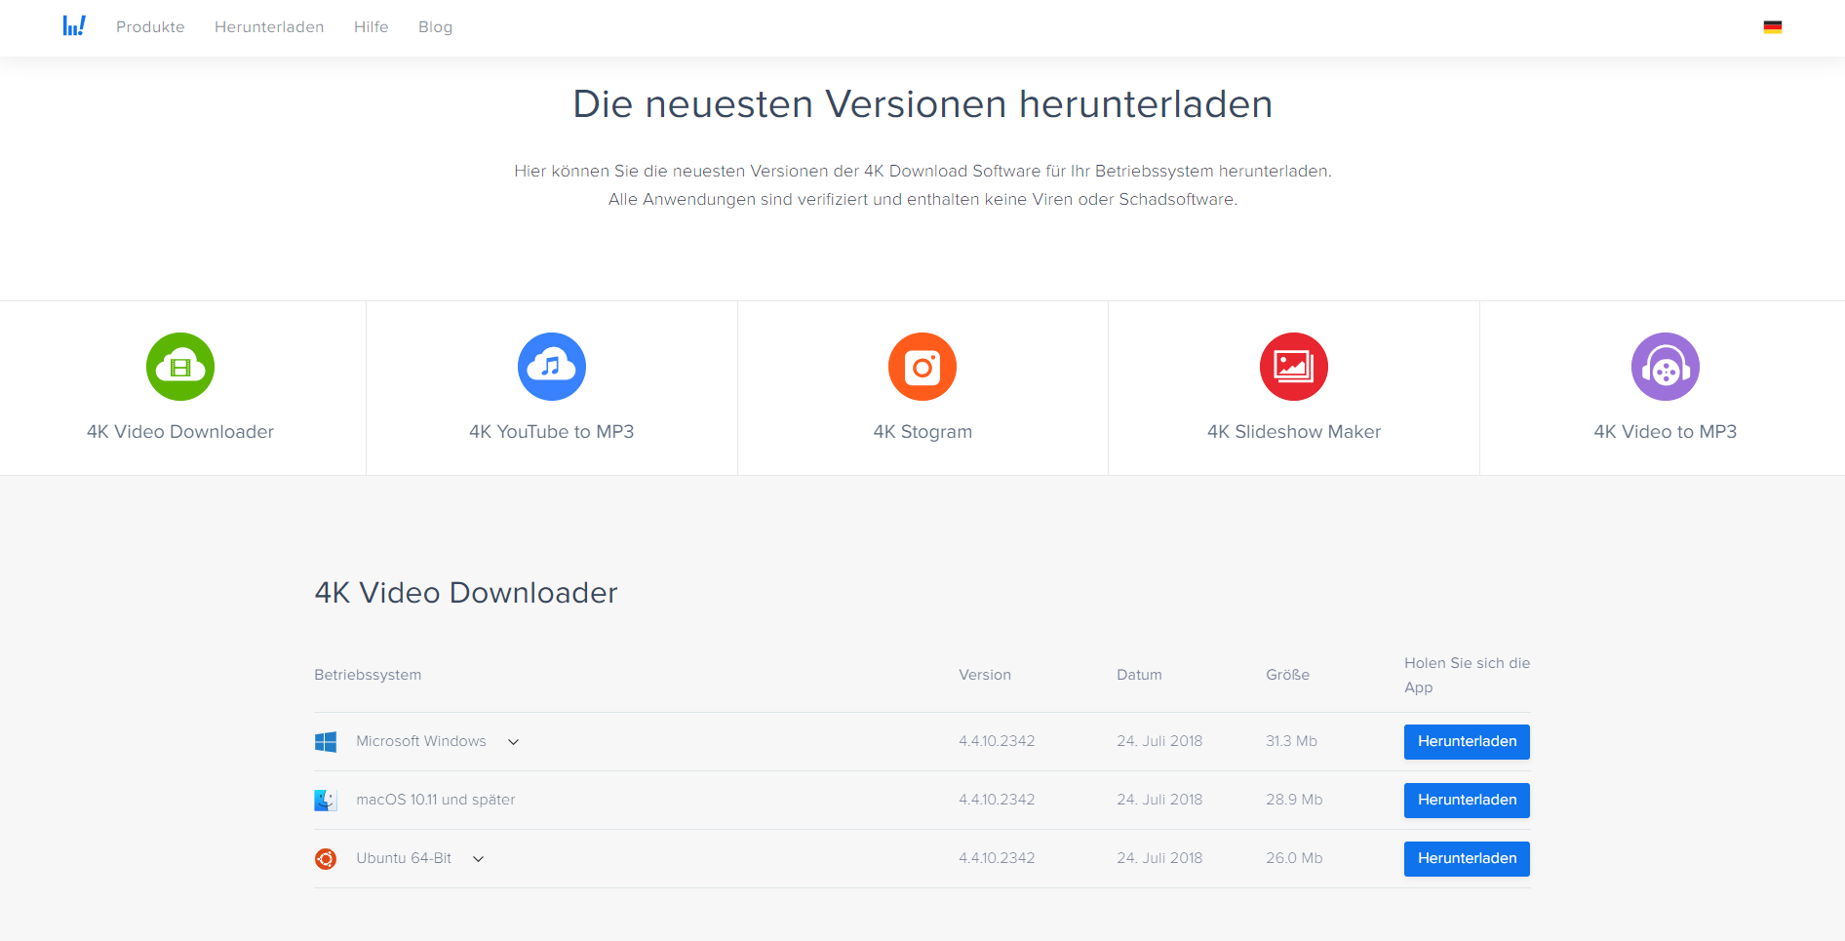Expand the Microsoft Windows version dropdown
The height and width of the screenshot is (941, 1845).
[x=513, y=742]
